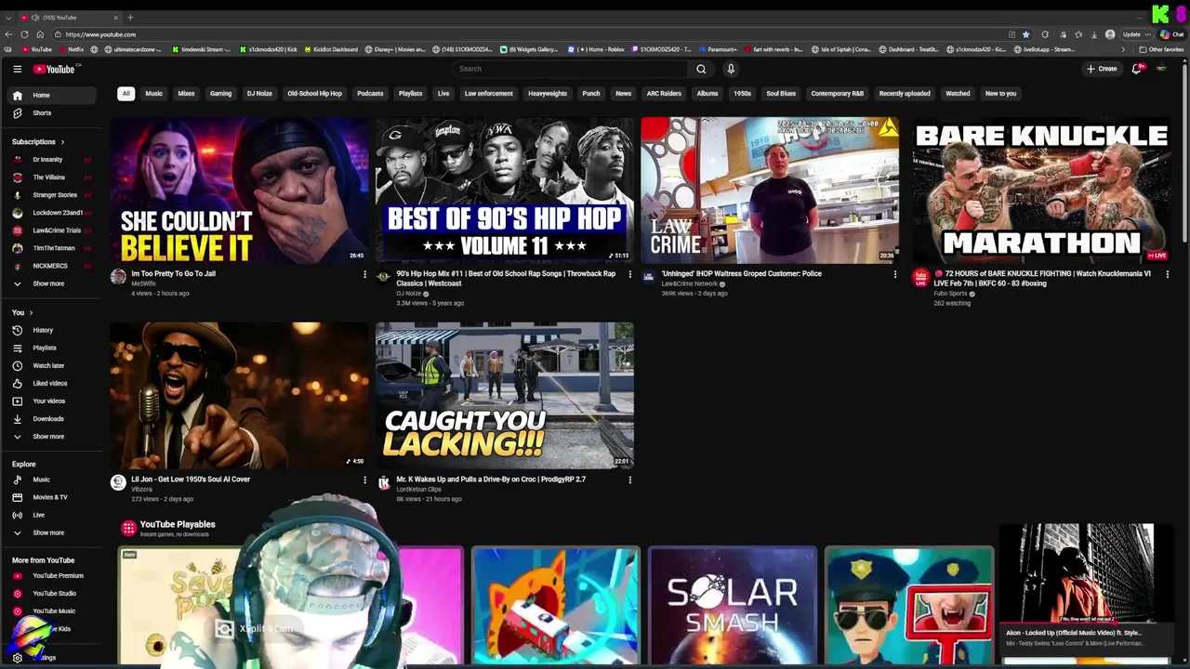Open the YouTube hamburger guide menu
Screen dimensions: 1190x669
tap(17, 69)
